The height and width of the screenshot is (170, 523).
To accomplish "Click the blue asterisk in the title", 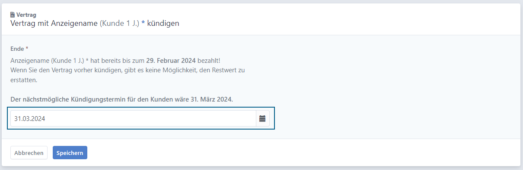I will pyautogui.click(x=143, y=23).
